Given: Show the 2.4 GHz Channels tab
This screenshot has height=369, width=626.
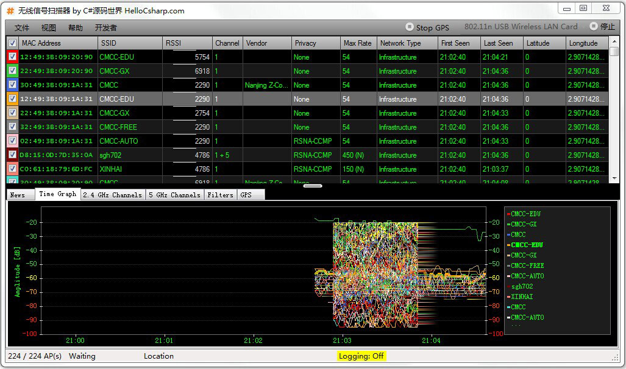Looking at the screenshot, I should (113, 195).
